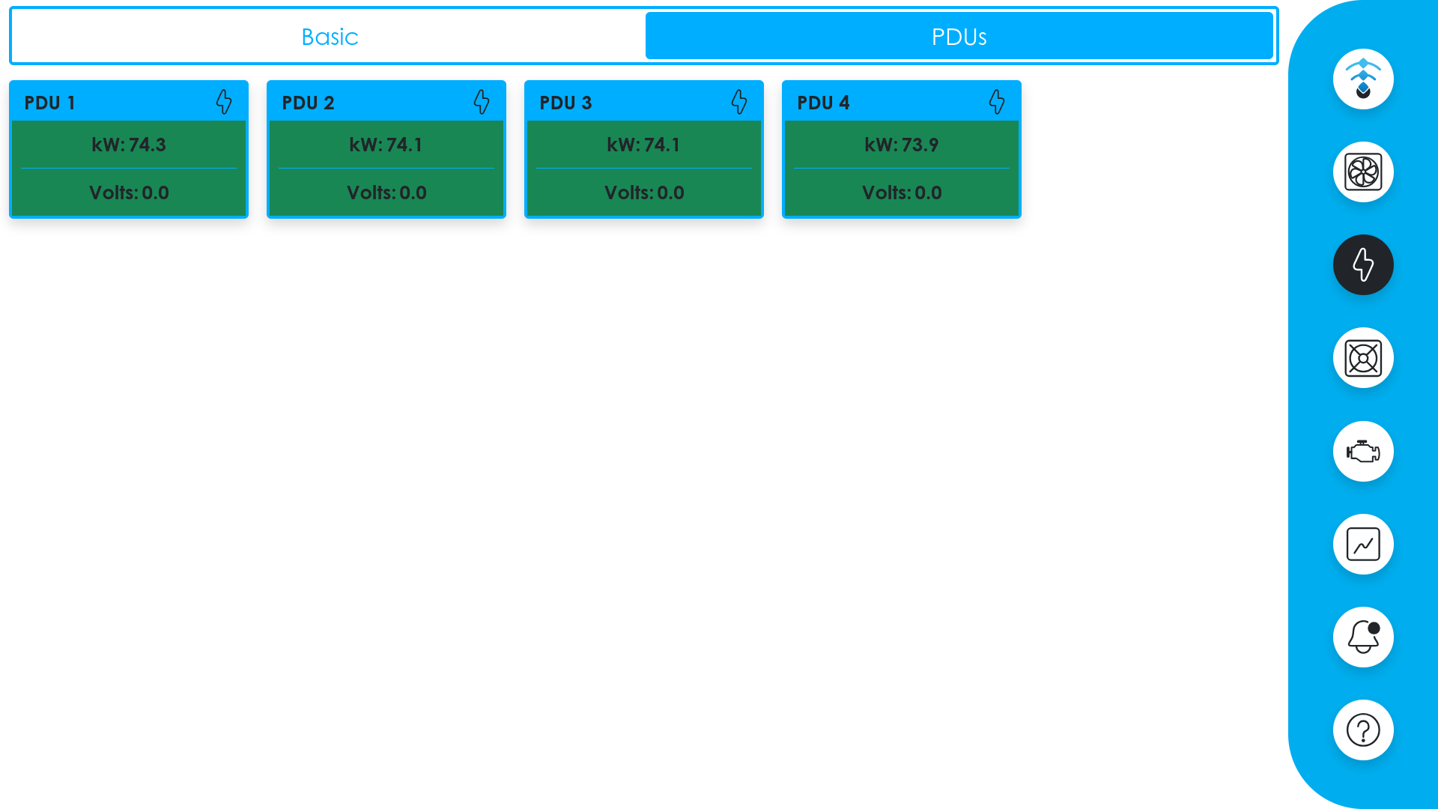1438x809 pixels.
Task: Select the PDU 4 card
Action: (901, 148)
